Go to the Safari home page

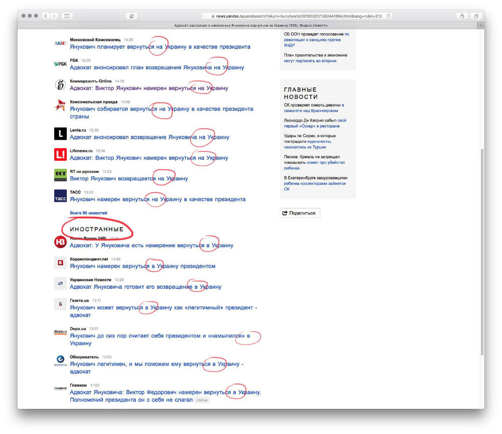pyautogui.click(x=132, y=16)
